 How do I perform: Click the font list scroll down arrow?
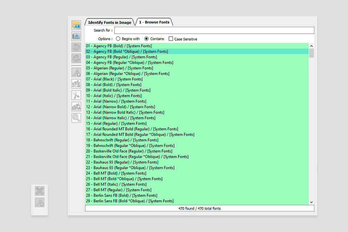pyautogui.click(x=311, y=202)
